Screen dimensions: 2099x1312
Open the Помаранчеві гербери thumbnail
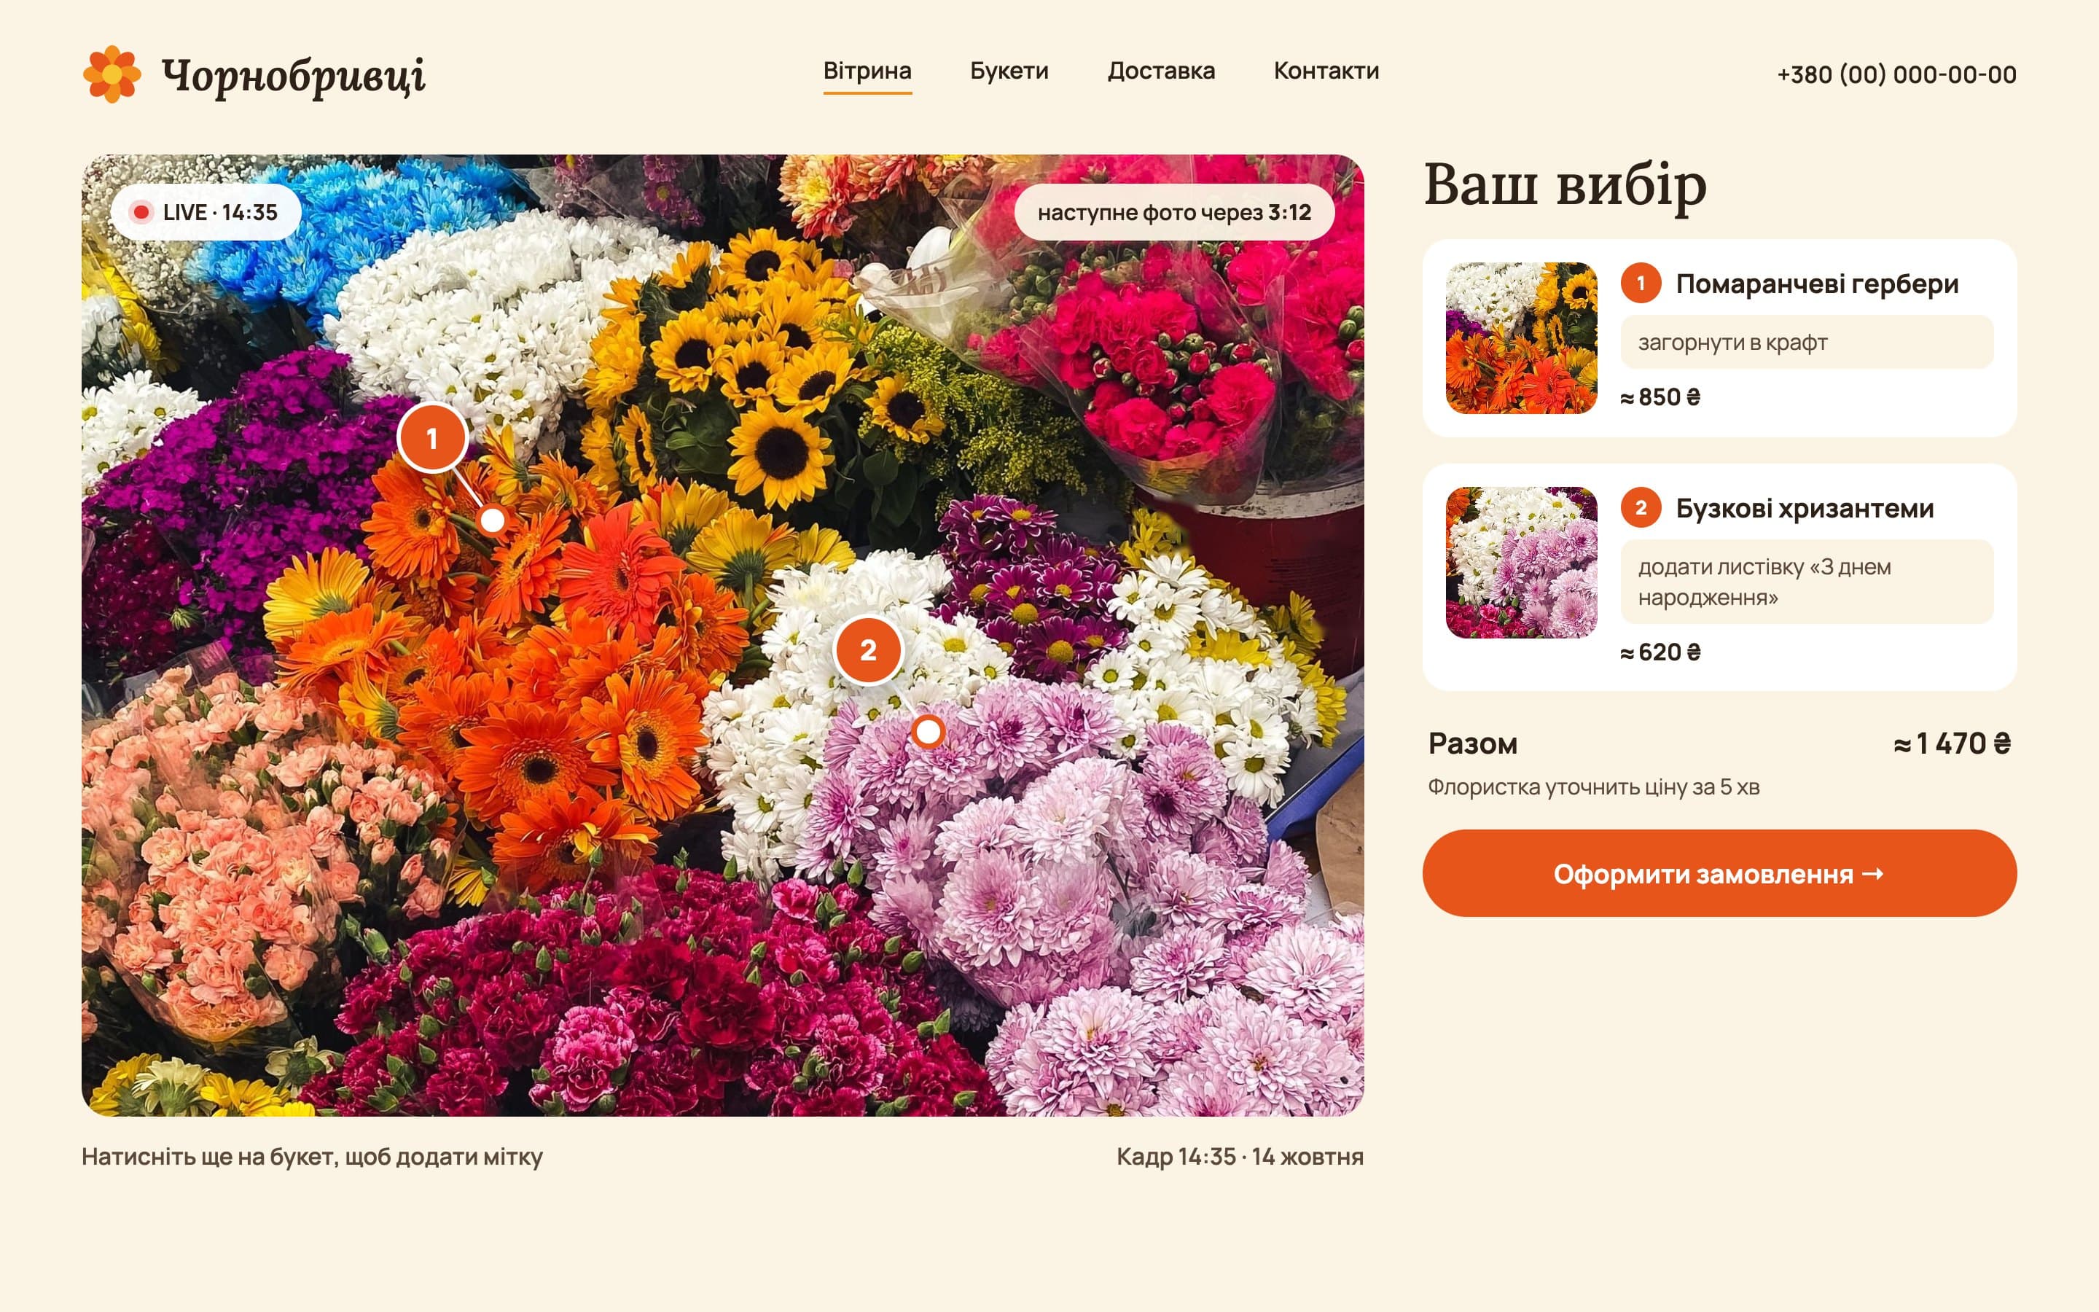click(1521, 338)
